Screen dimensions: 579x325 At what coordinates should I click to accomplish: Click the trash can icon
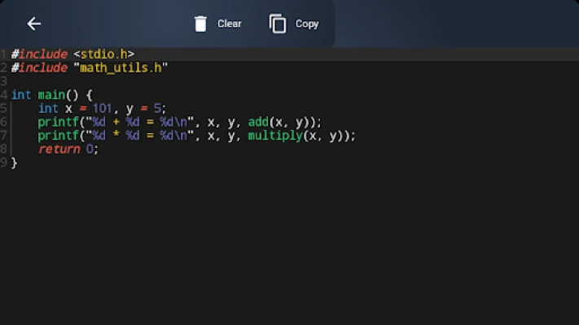[x=200, y=24]
